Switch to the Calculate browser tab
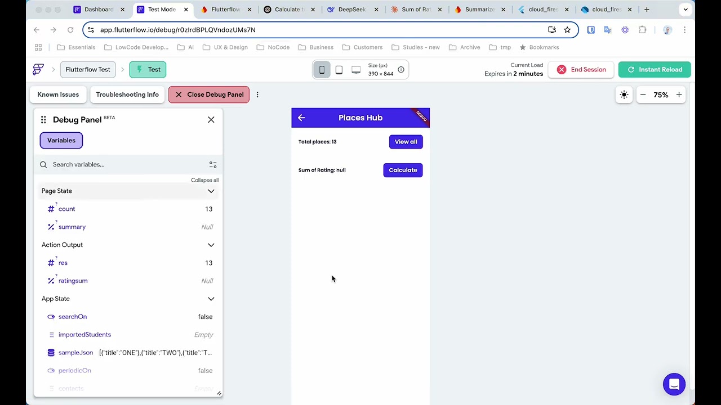This screenshot has width=721, height=405. (x=289, y=10)
